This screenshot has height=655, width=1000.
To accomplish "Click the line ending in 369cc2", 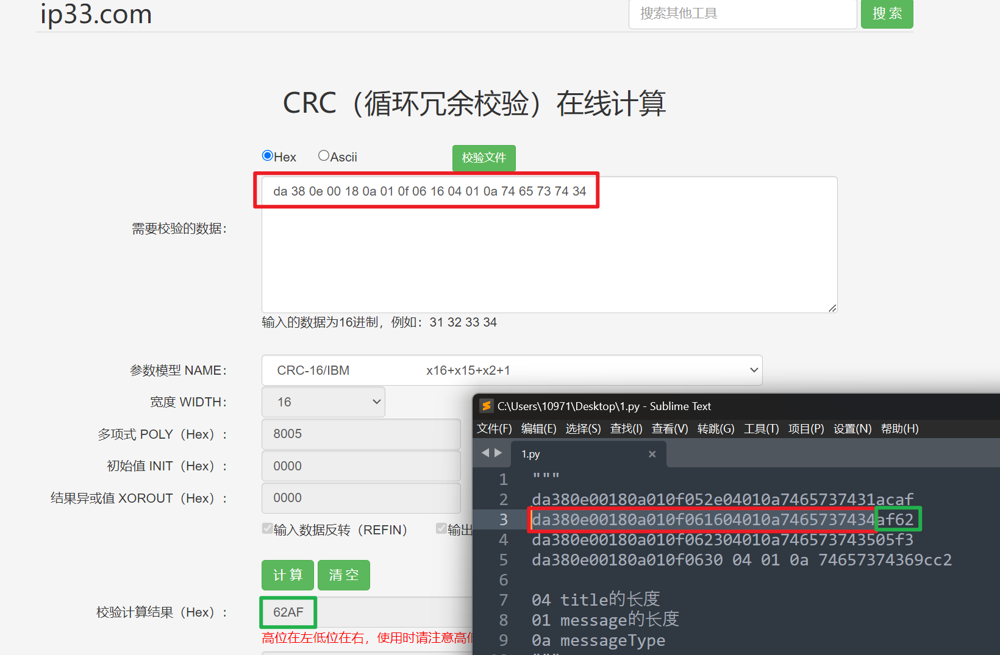I will [741, 560].
